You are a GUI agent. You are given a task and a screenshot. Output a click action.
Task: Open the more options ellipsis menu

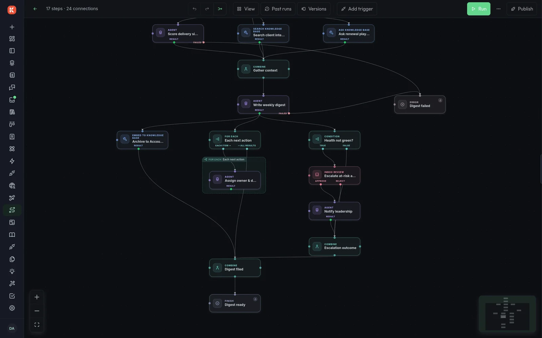[x=498, y=9]
